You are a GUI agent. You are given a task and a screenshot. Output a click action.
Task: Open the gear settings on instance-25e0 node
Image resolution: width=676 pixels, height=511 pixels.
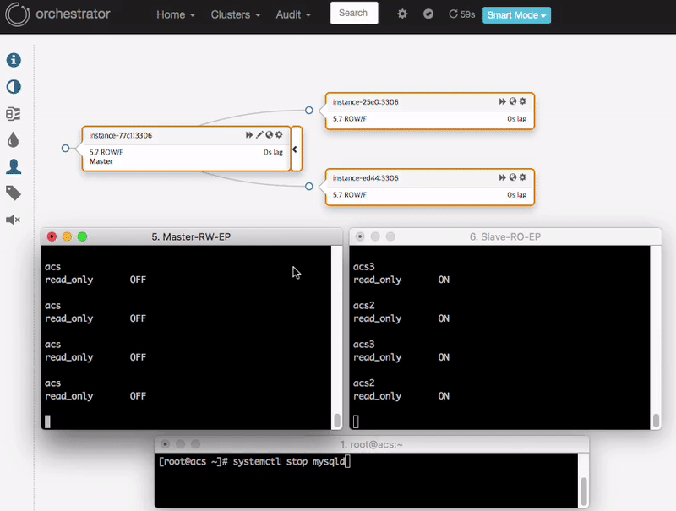click(522, 101)
